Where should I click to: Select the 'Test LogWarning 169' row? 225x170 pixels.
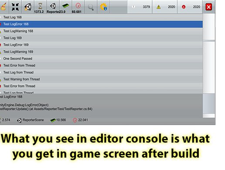pos(101,52)
